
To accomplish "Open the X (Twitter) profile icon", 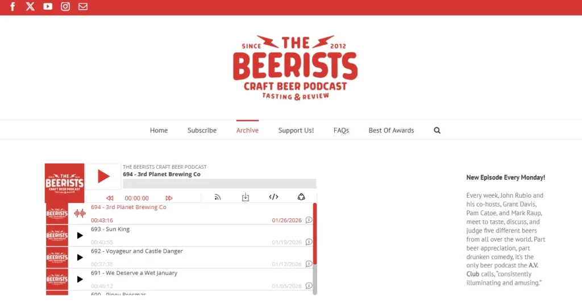I will click(x=30, y=6).
